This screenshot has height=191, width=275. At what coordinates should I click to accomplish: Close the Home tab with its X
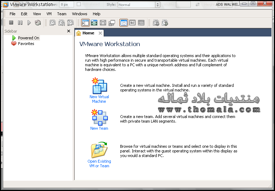(100, 33)
